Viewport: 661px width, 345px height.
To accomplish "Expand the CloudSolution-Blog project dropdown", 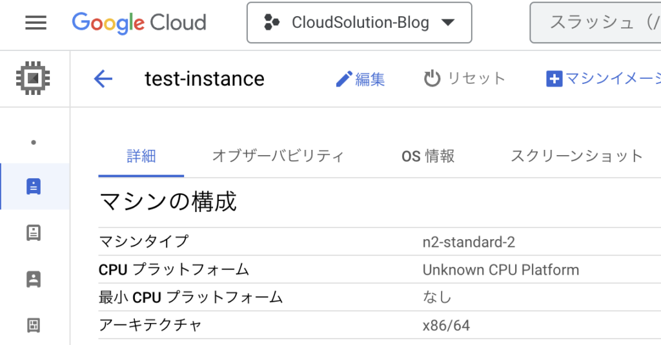I will [359, 23].
